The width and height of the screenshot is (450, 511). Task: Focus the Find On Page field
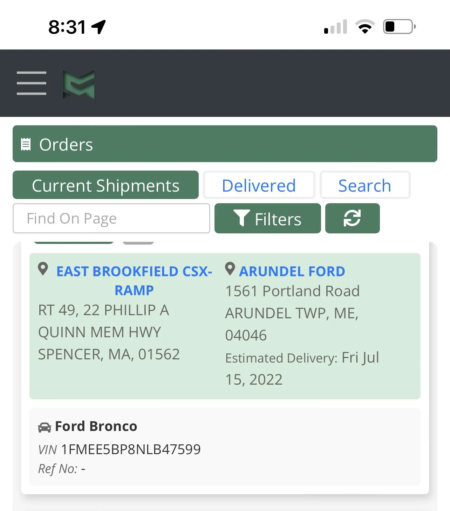coord(111,218)
